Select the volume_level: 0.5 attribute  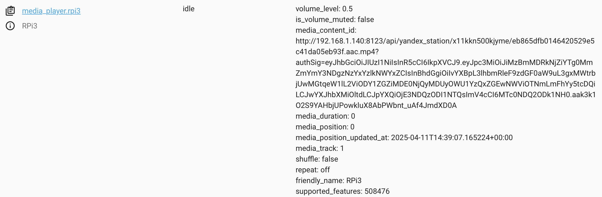324,9
